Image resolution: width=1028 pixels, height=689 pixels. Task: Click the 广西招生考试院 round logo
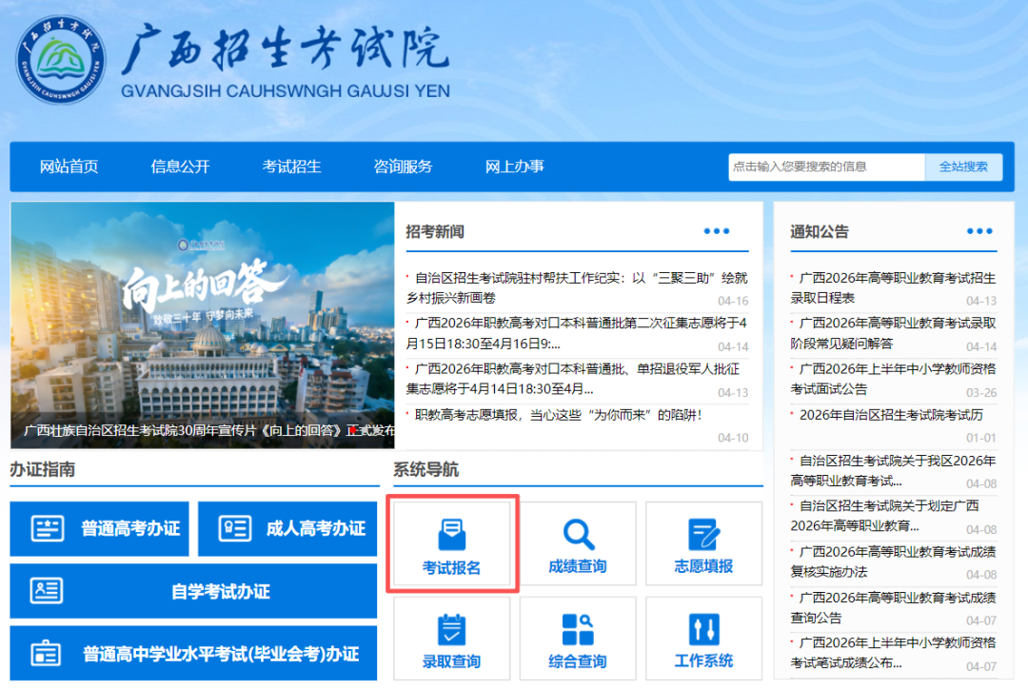coord(60,60)
